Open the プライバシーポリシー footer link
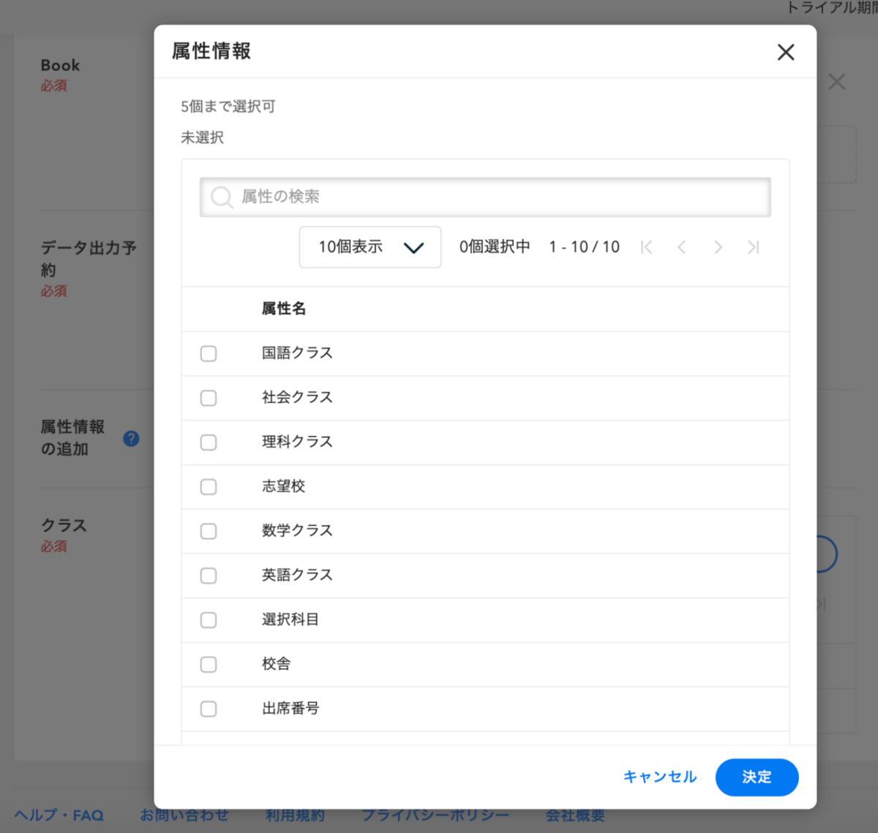Viewport: 878px width, 833px height. (435, 815)
